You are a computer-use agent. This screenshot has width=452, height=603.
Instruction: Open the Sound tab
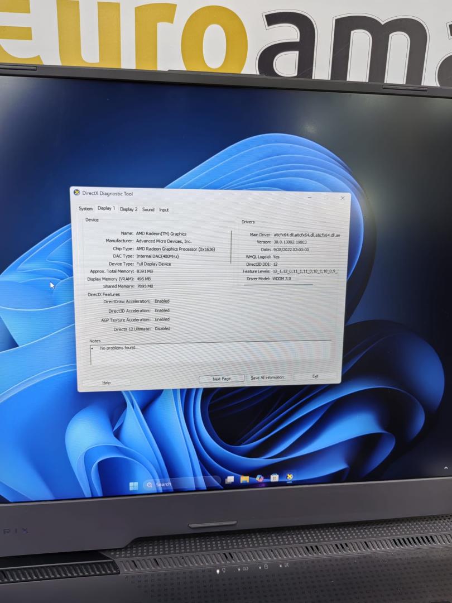(148, 210)
